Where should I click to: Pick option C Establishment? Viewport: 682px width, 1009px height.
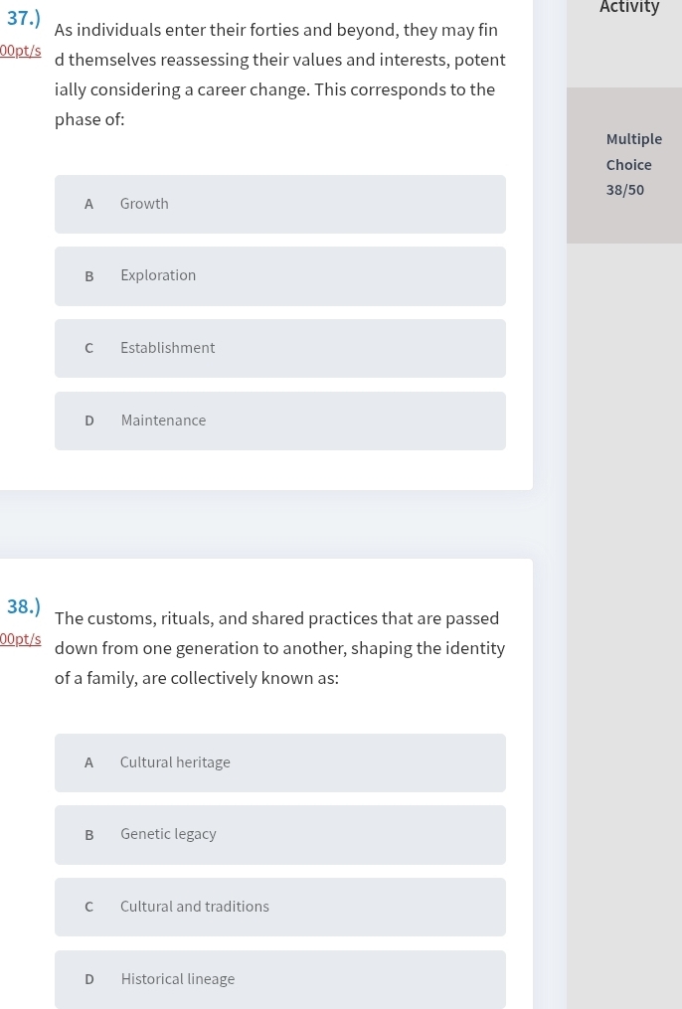coord(280,348)
